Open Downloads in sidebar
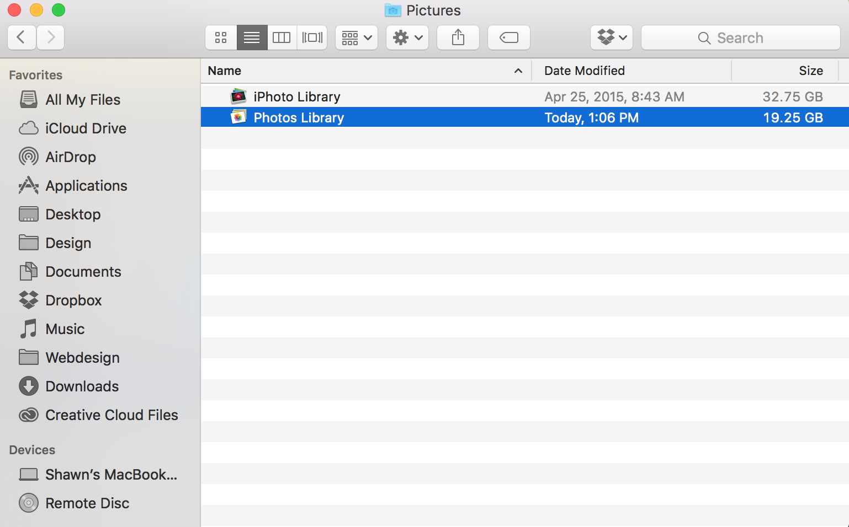The width and height of the screenshot is (849, 527). coord(82,386)
